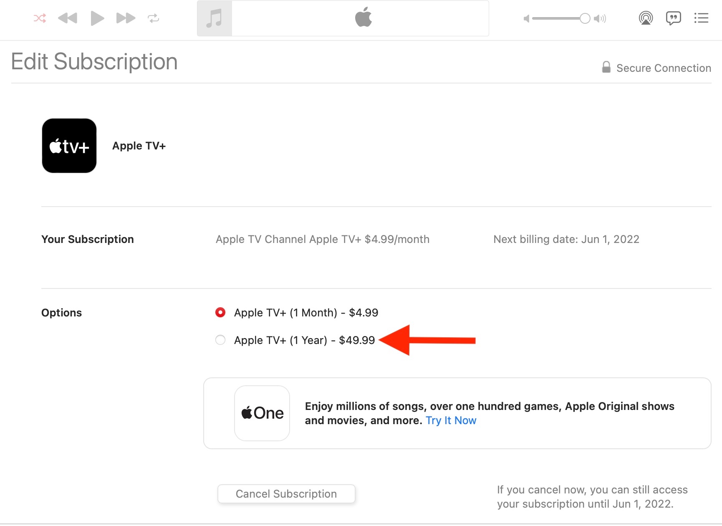Viewport: 722px width, 526px height.
Task: Click the Secure Connection lock icon
Action: (606, 67)
